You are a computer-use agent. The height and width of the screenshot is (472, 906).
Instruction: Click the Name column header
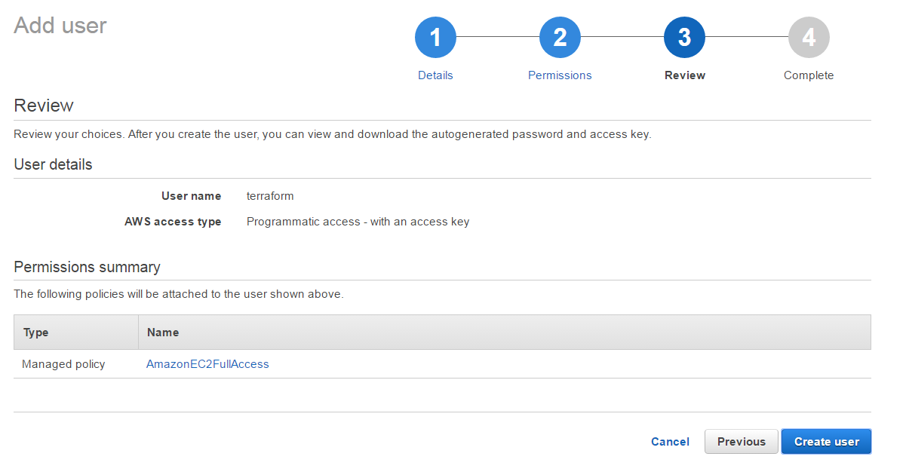163,332
